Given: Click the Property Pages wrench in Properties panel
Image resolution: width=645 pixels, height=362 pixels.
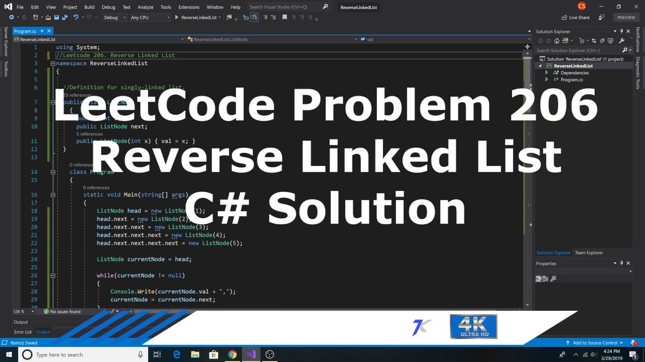Looking at the screenshot, I should [553, 279].
